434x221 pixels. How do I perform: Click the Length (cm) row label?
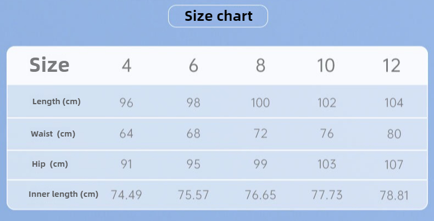[57, 101]
